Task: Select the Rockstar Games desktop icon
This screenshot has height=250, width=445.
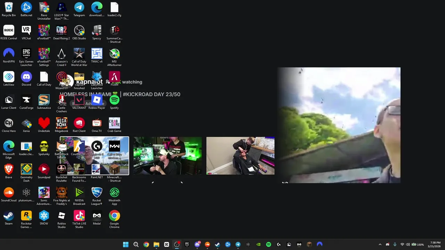Action: [26, 220]
